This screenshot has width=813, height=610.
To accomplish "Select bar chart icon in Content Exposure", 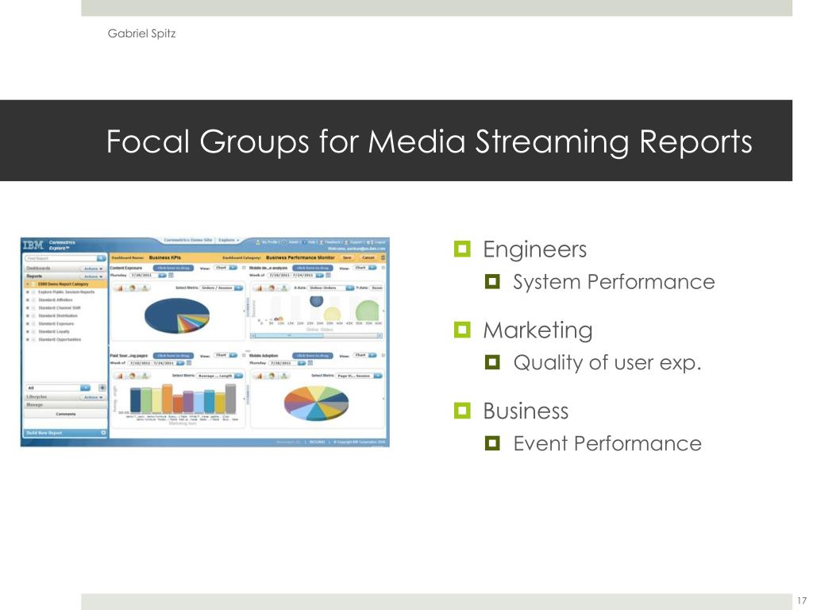I will tap(119, 288).
